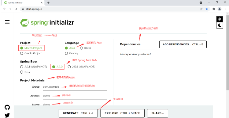This screenshot has height=118, width=229.
Task: Select Gradle Project radio button
Action: pyautogui.click(x=22, y=53)
